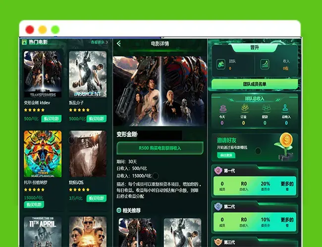Expand 更多的 in the 第一代 card
The image size is (322, 247).
coord(287,186)
